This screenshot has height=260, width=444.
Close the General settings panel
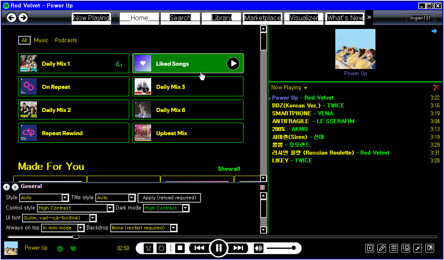click(x=262, y=187)
